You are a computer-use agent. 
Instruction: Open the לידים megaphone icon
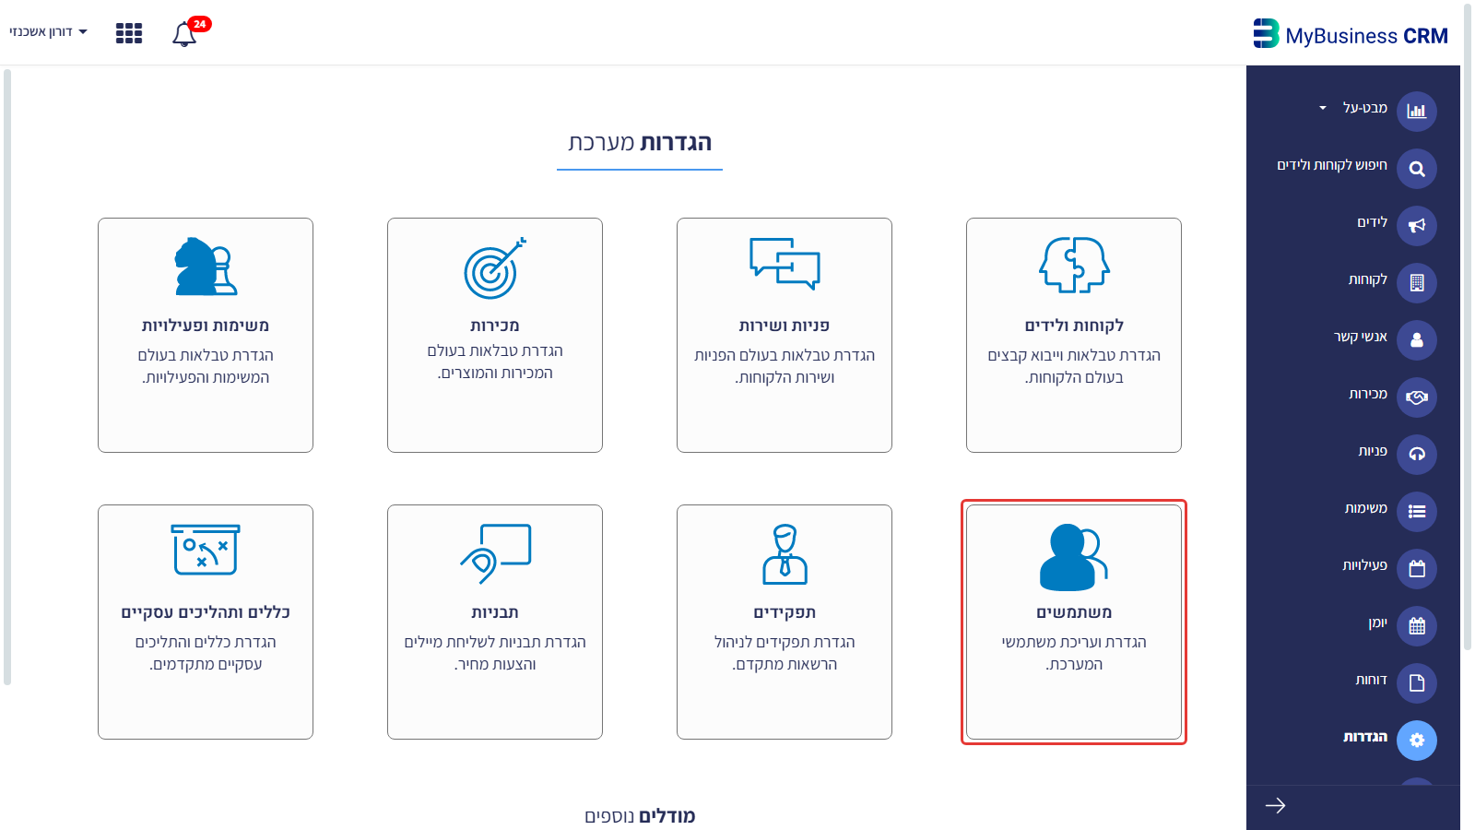[x=1417, y=226]
